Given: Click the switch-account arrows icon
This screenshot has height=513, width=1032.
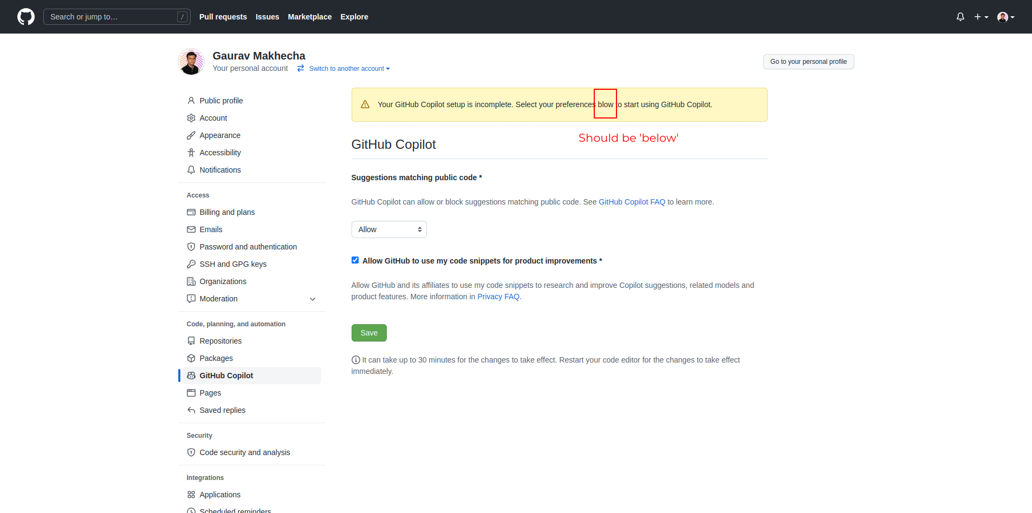Looking at the screenshot, I should [x=301, y=68].
